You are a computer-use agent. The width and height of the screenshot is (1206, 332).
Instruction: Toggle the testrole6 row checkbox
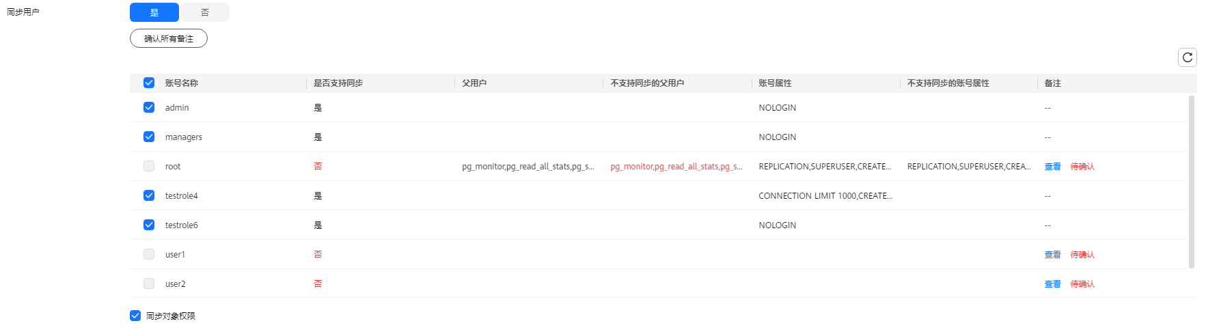(149, 225)
